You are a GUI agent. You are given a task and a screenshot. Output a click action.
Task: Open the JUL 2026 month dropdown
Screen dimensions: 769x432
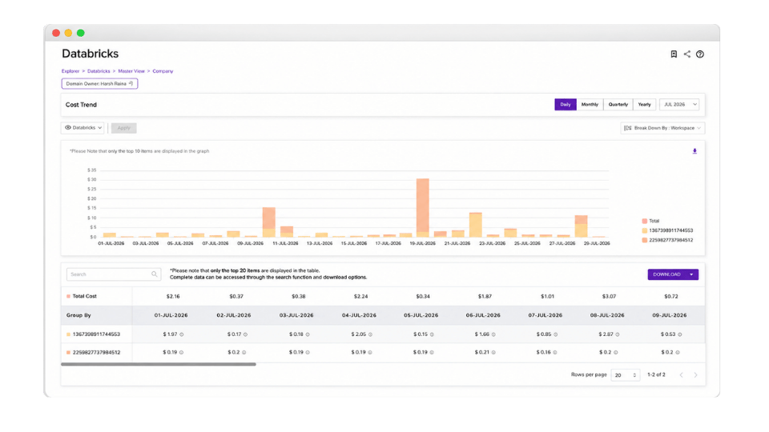pyautogui.click(x=679, y=105)
